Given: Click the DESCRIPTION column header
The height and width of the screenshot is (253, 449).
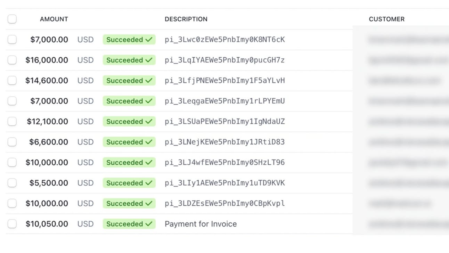Looking at the screenshot, I should point(186,19).
